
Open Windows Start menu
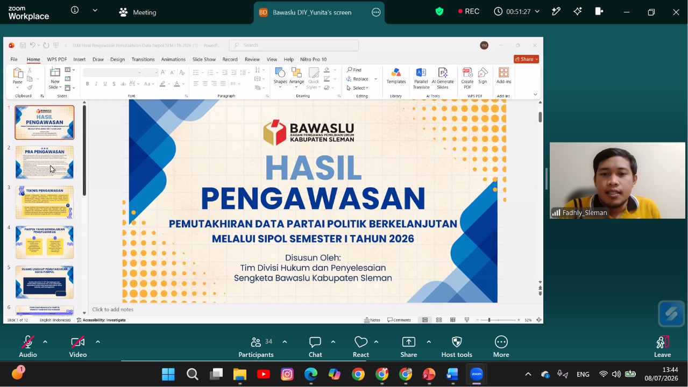click(168, 374)
